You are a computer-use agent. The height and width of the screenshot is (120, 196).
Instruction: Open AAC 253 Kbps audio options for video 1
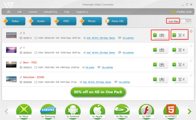pyautogui.click(x=101, y=53)
